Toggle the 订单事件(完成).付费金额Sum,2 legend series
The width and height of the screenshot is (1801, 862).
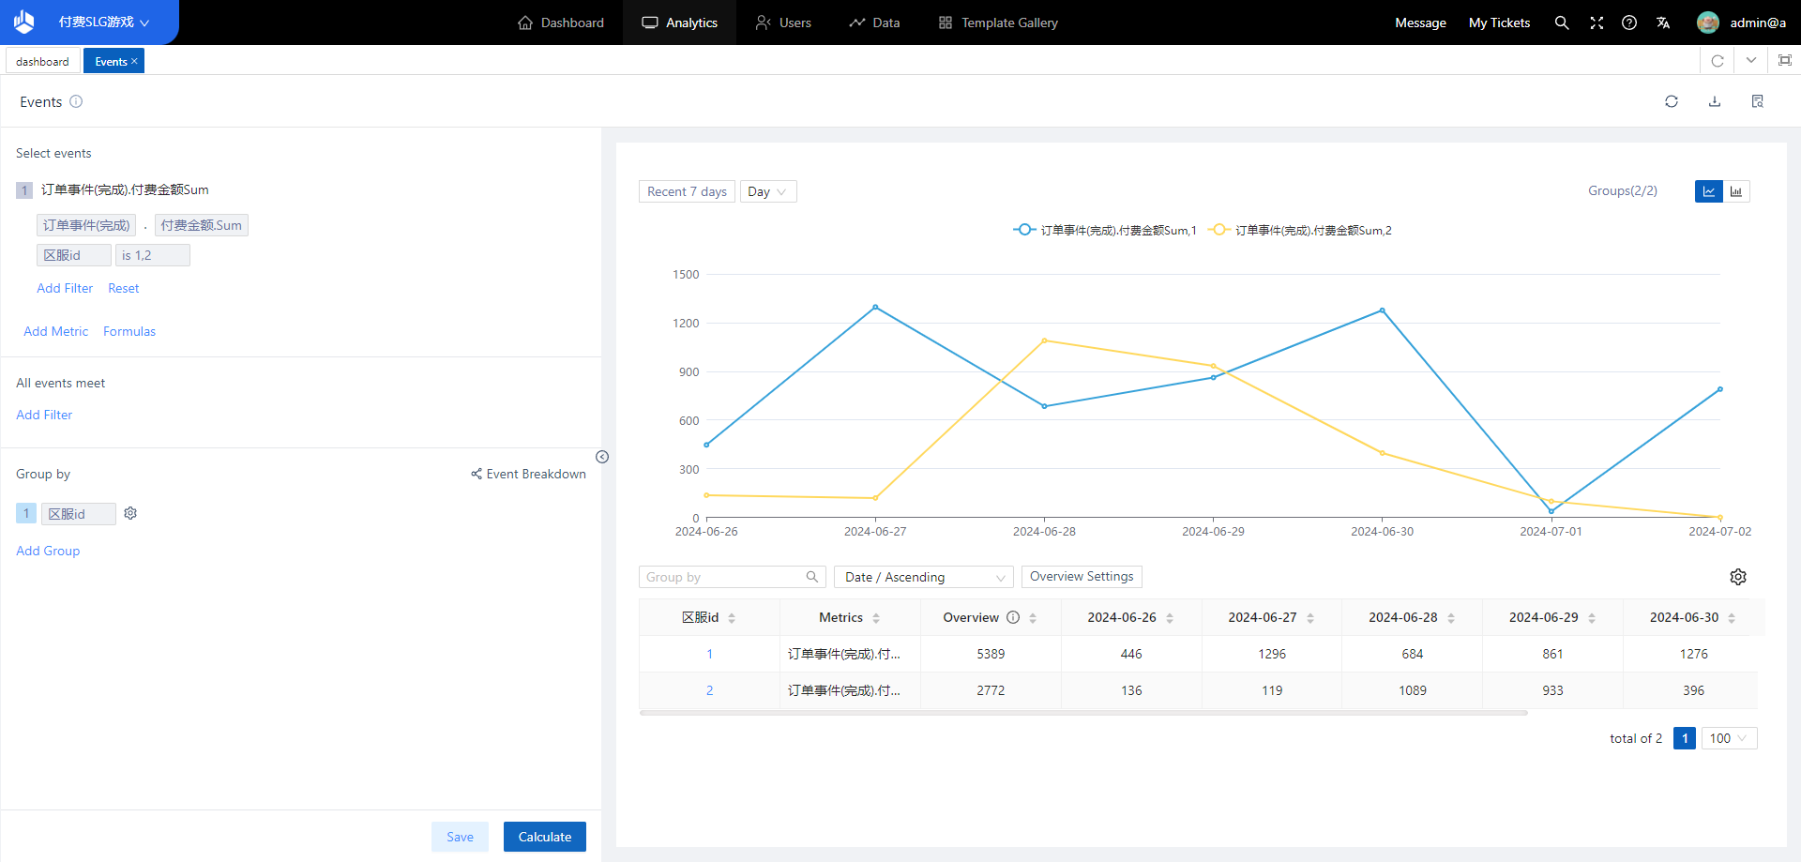[x=1300, y=230]
